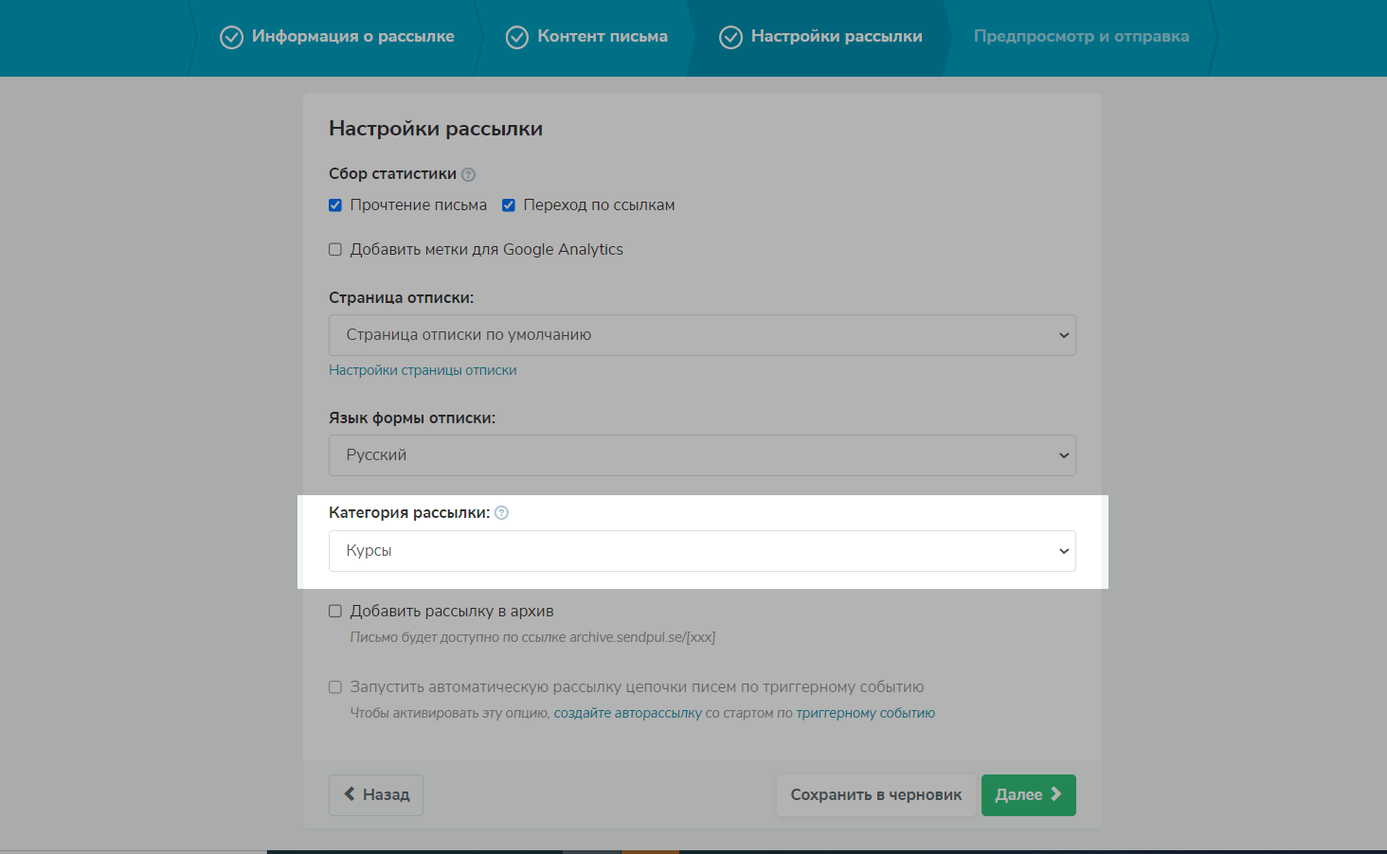1387x854 pixels.
Task: Click the help icon beside Категория рассылки
Action: click(x=502, y=513)
